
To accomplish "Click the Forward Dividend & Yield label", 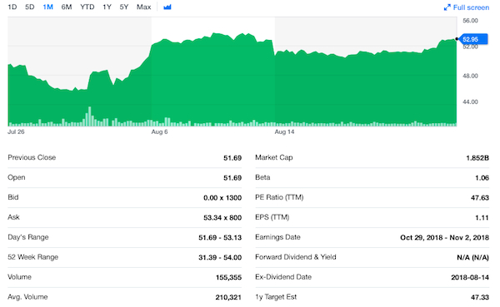I will click(296, 257).
